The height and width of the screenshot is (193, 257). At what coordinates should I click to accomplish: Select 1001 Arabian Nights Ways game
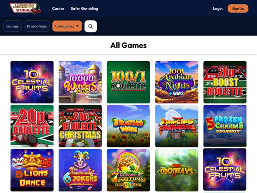pyautogui.click(x=177, y=82)
